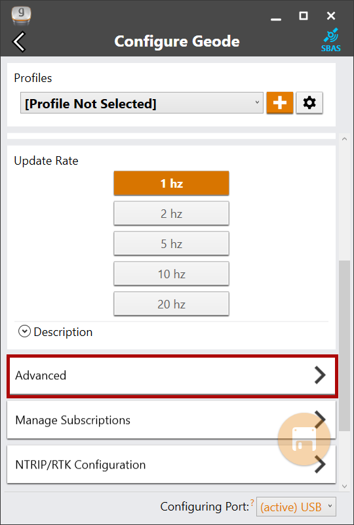The width and height of the screenshot is (354, 525).
Task: Open NTRIP/RTK Configuration menu item
Action: (171, 465)
